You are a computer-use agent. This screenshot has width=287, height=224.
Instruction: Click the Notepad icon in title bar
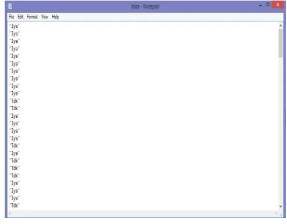click(10, 6)
